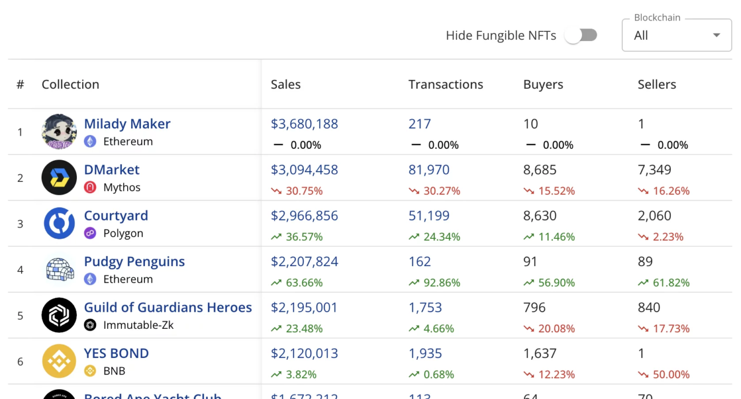Click the BNB chain icon under YES BOND
The image size is (741, 399).
pyautogui.click(x=90, y=371)
